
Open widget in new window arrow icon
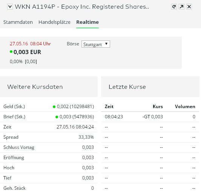181,7
